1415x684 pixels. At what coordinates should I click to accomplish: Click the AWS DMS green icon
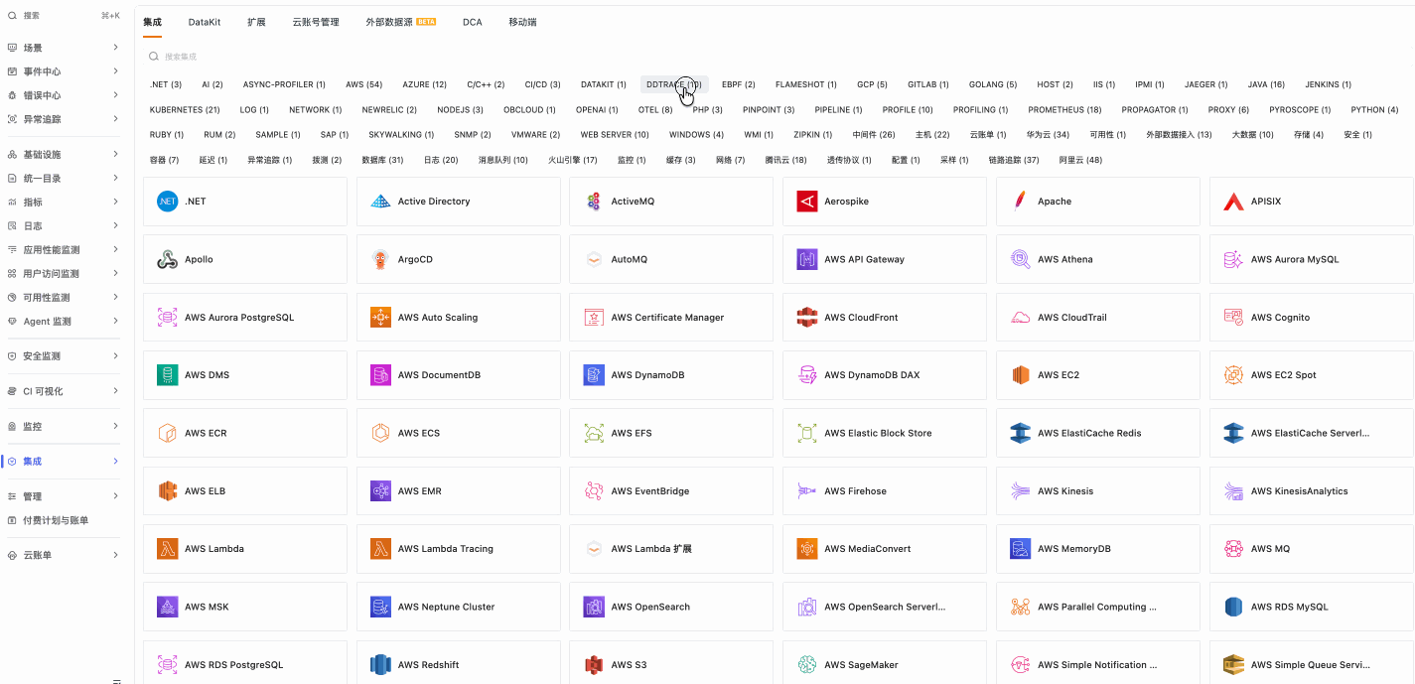167,375
